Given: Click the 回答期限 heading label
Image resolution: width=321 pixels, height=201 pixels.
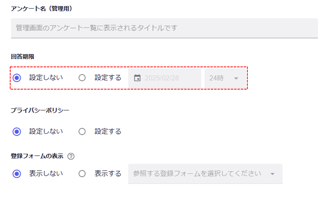Looking at the screenshot, I should click(x=23, y=57).
